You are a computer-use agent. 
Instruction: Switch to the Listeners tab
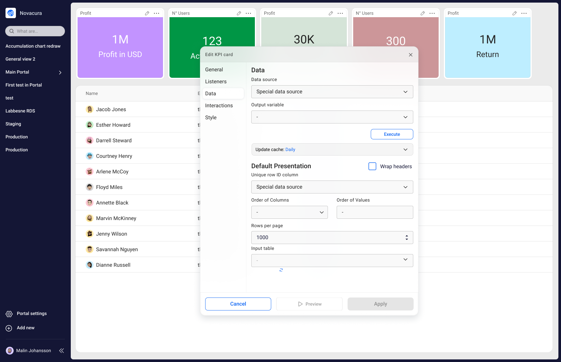pyautogui.click(x=216, y=81)
